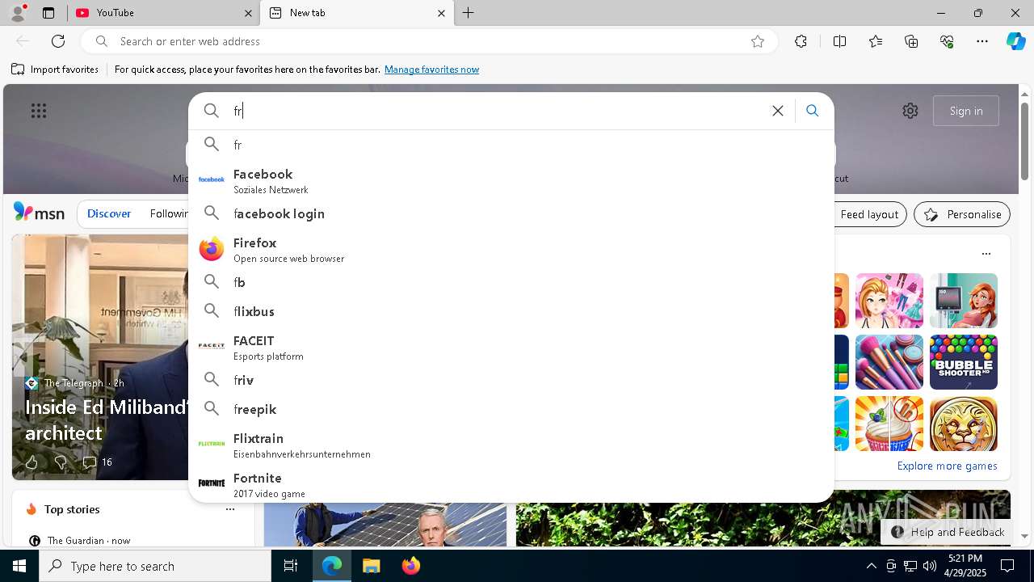Open the cupcake game thumbnail
Screen dimensions: 1034x582
889,424
